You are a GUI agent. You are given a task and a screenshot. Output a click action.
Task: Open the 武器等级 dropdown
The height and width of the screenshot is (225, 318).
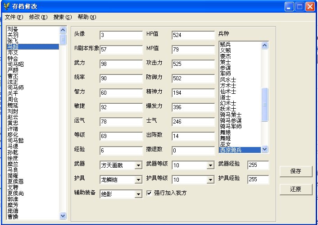(x=210, y=165)
